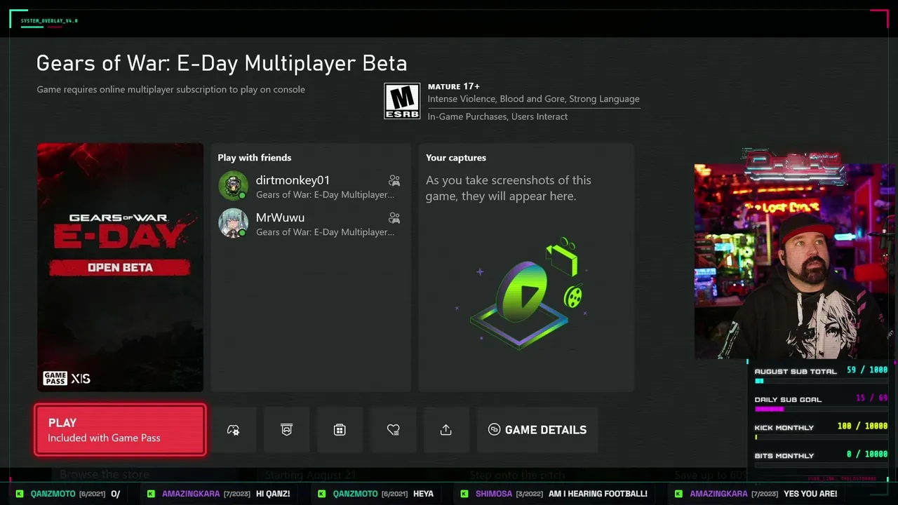Viewport: 898px width, 505px height.
Task: Click the game status text under dirtmonkey01
Action: pos(325,195)
